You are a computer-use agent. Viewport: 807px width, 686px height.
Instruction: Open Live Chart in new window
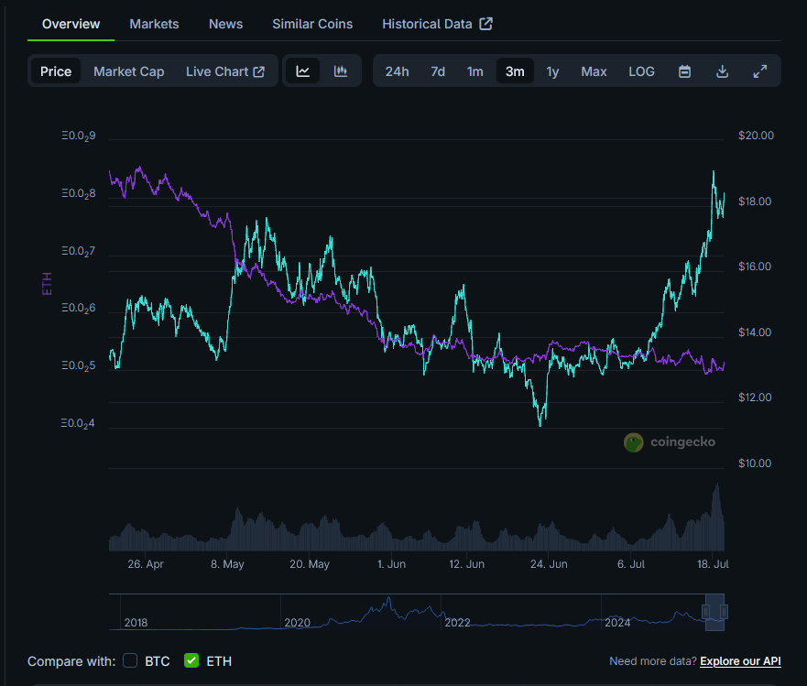225,71
